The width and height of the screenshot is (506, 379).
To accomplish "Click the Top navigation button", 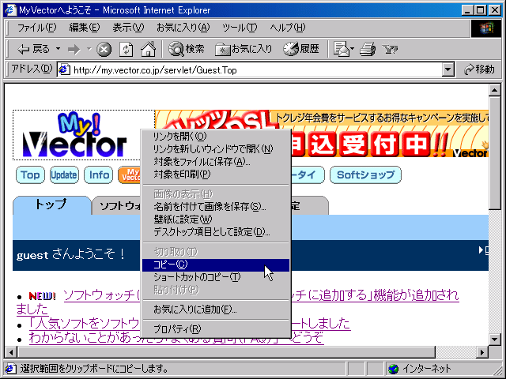I will [30, 175].
